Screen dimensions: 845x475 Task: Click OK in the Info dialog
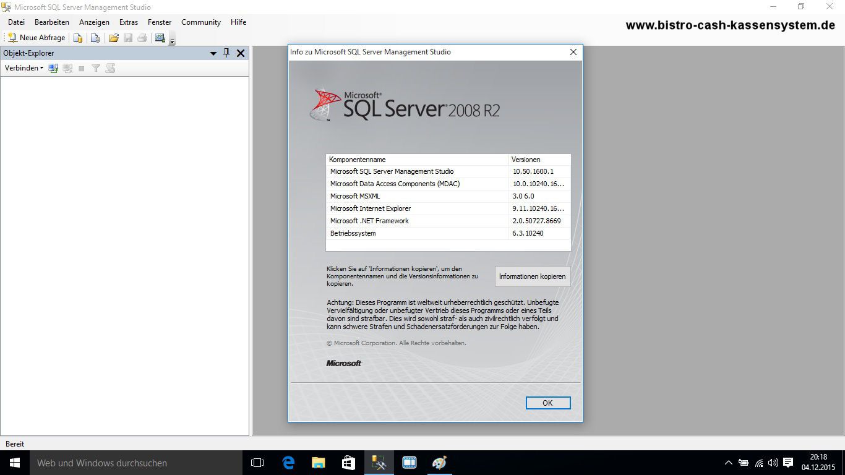[547, 403]
